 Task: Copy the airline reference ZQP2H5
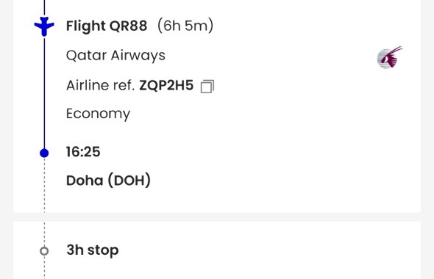207,87
